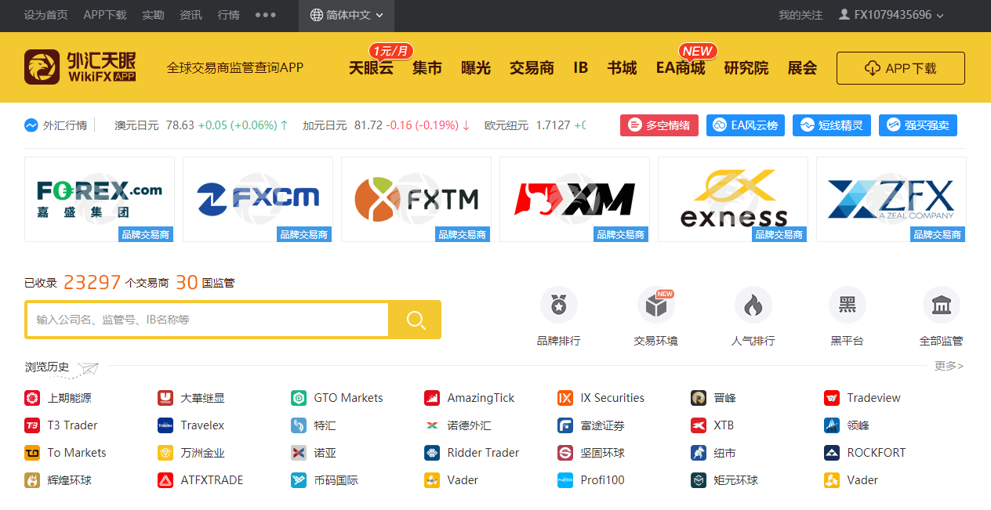Click the 晋峰 logo icon
Screen dimensions: 991x510
pos(699,398)
